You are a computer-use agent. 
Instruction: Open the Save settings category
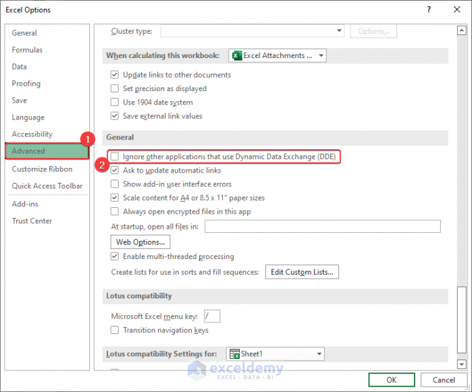pyautogui.click(x=20, y=100)
